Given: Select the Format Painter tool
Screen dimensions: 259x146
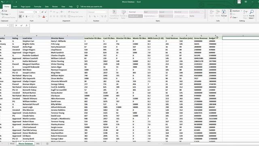Looking at the screenshot, I should [x=8, y=17].
